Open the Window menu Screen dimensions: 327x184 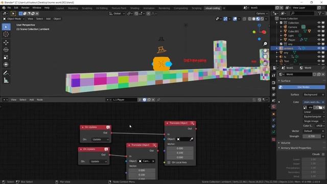click(37, 8)
